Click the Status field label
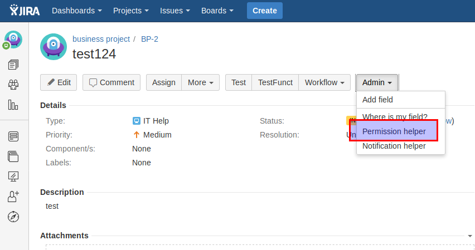 [272, 121]
